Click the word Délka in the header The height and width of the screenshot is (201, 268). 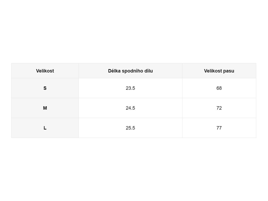114,71
